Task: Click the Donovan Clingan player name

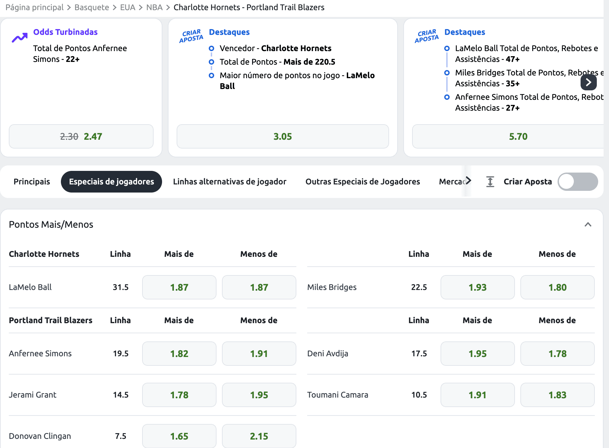Action: point(40,436)
